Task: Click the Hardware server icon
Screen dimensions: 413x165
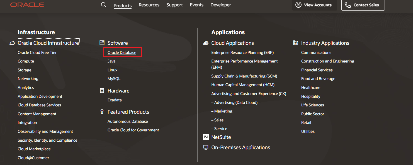Action: click(102, 91)
